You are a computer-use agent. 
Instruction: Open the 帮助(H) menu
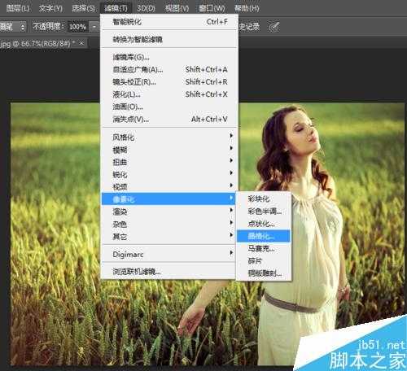[x=247, y=8]
